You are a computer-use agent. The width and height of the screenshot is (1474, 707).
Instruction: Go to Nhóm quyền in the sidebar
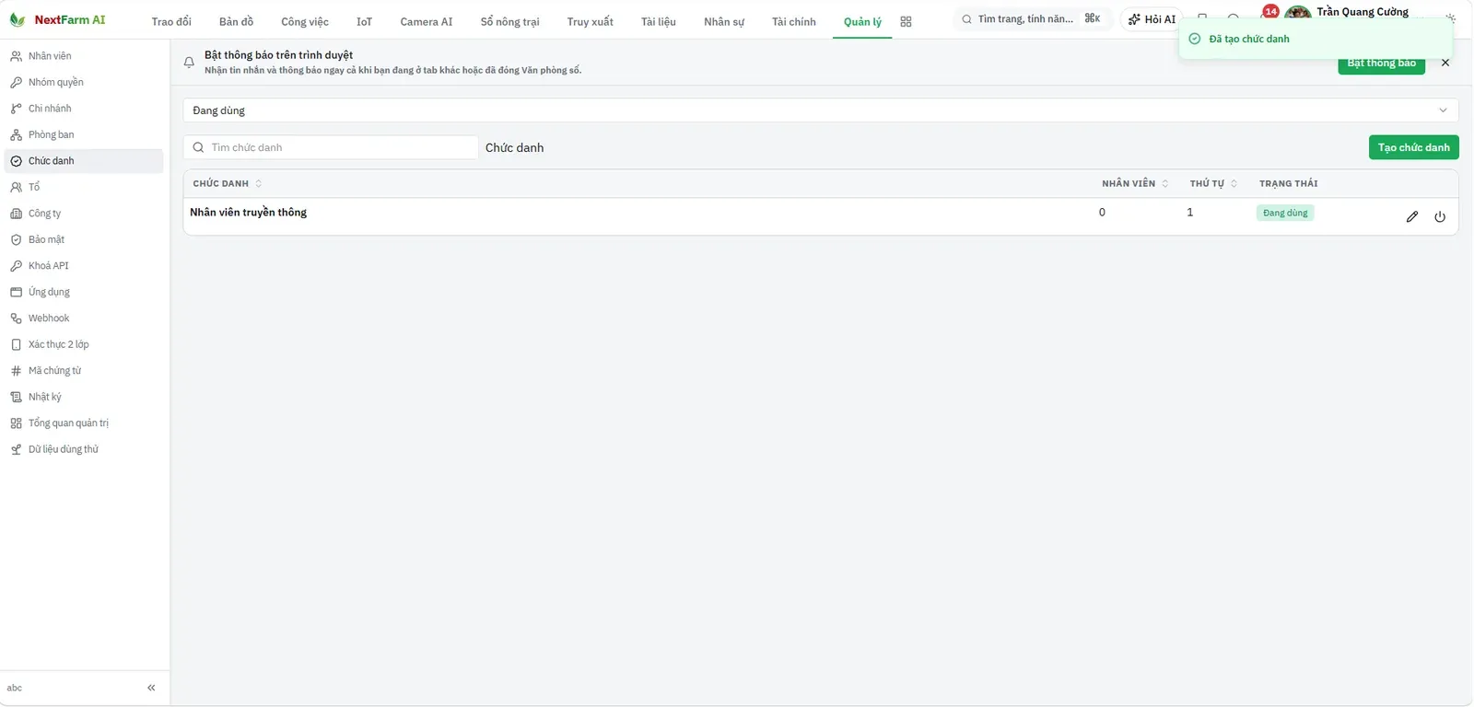click(x=84, y=82)
